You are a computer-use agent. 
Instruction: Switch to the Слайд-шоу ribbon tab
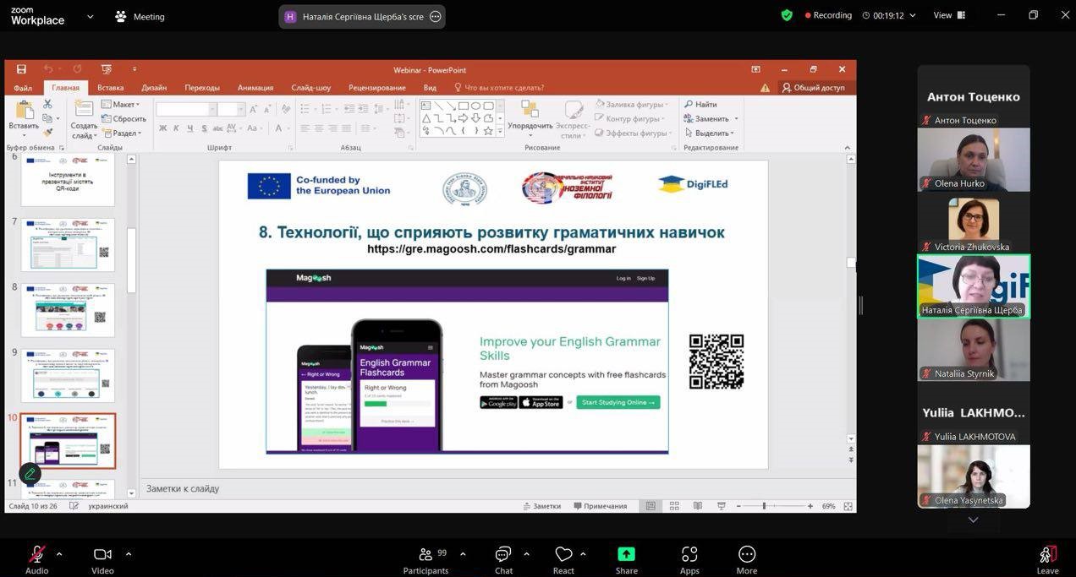(310, 88)
